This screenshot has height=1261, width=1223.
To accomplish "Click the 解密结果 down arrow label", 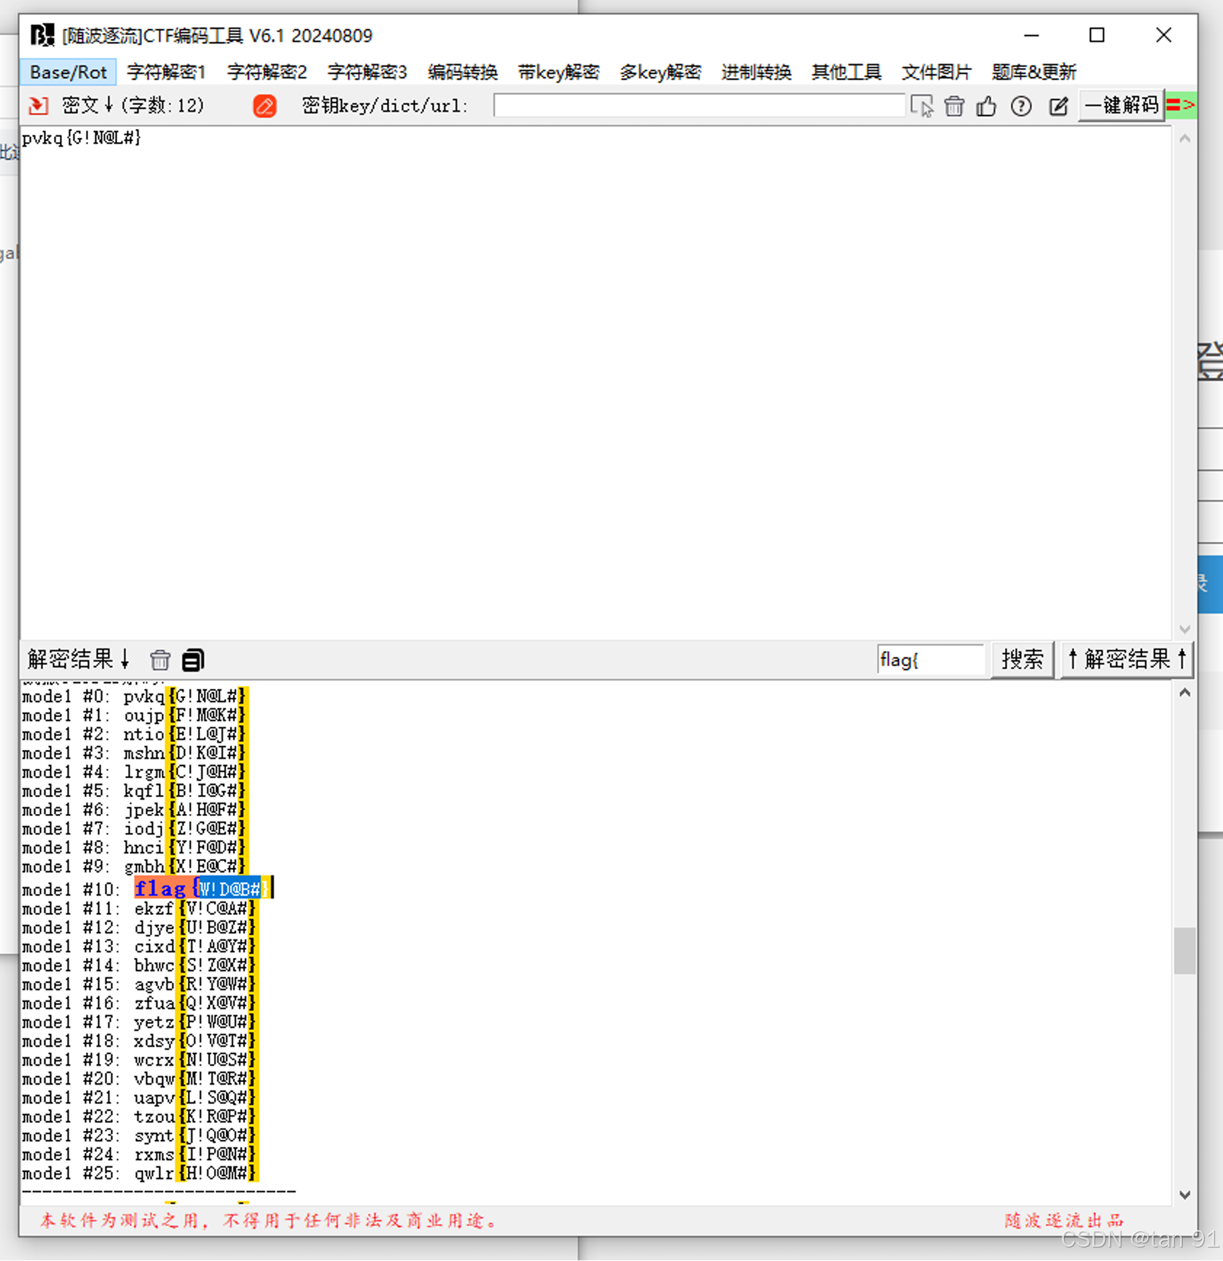I will tap(78, 659).
